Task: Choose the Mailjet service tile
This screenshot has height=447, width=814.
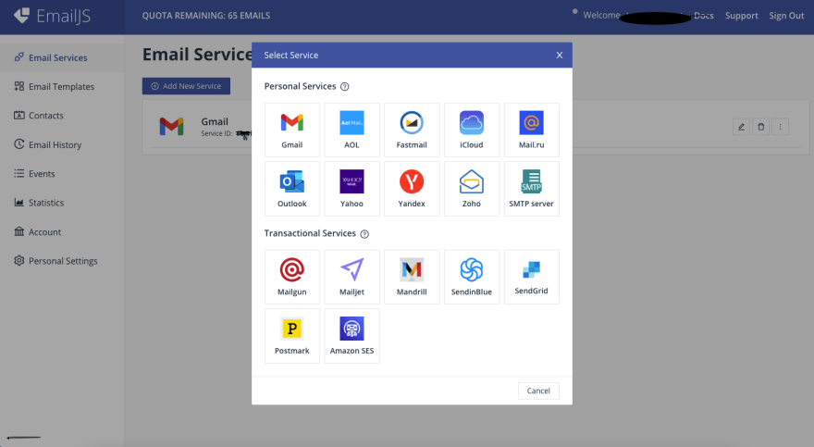Action: tap(352, 277)
